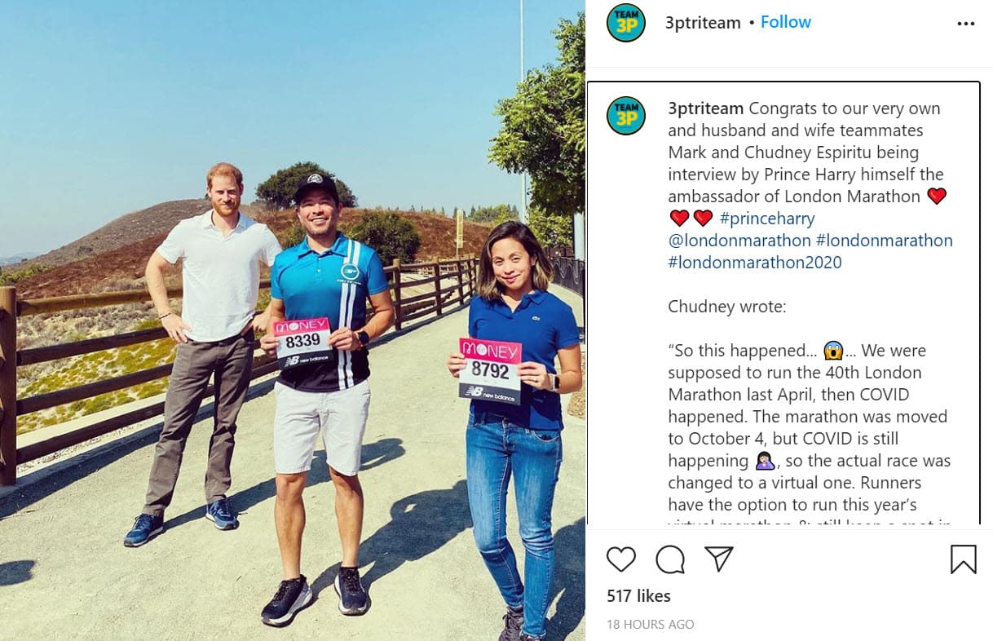Open the three-dot more options menu
The height and width of the screenshot is (641, 993).
pyautogui.click(x=965, y=24)
